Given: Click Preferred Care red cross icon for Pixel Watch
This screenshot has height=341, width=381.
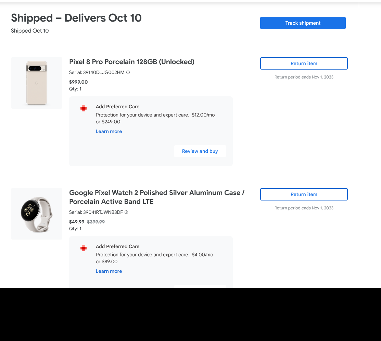Looking at the screenshot, I should pos(84,248).
